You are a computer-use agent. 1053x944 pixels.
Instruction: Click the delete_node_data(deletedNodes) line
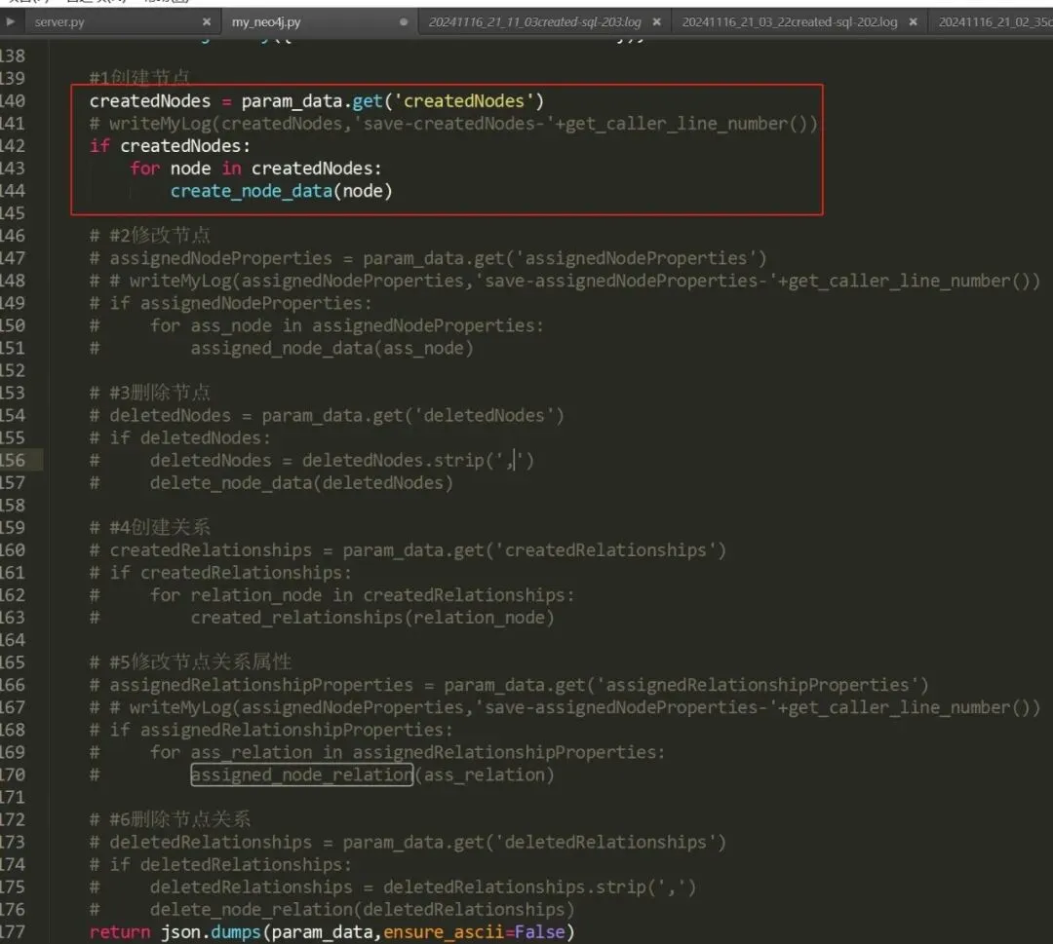click(271, 483)
